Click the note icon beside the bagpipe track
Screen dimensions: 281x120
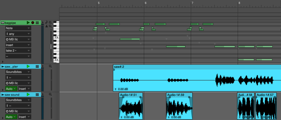(x=46, y=22)
